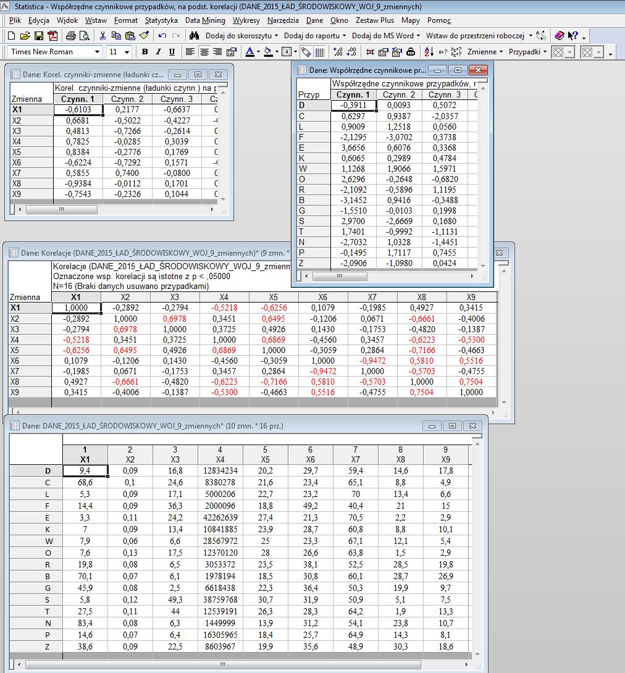The width and height of the screenshot is (625, 673).
Task: Click the font color A swatch
Action: (x=250, y=52)
